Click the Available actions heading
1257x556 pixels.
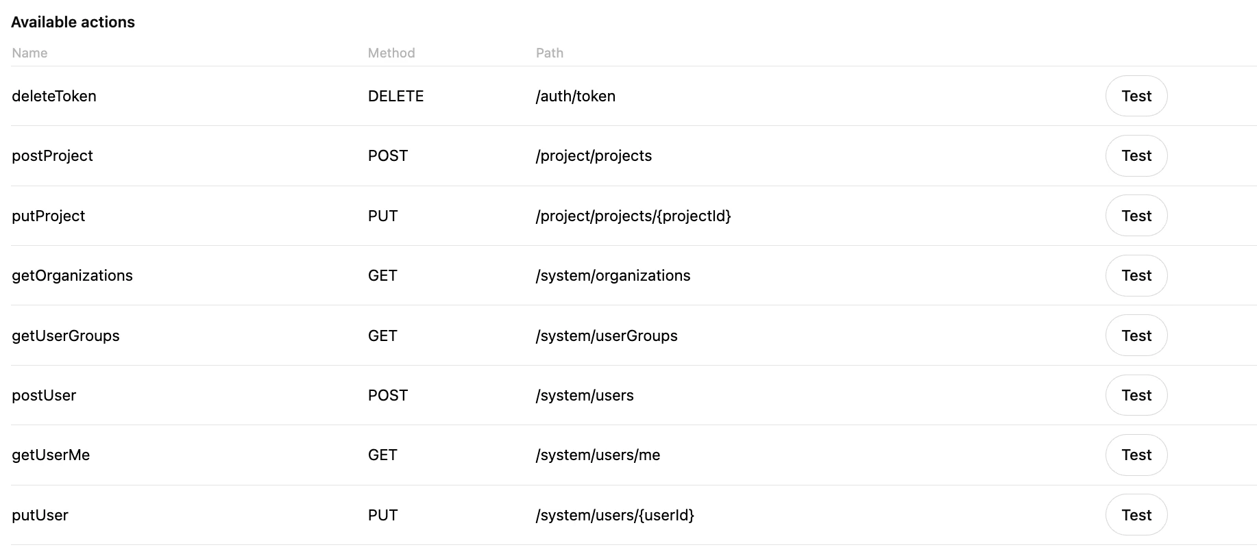pyautogui.click(x=73, y=23)
